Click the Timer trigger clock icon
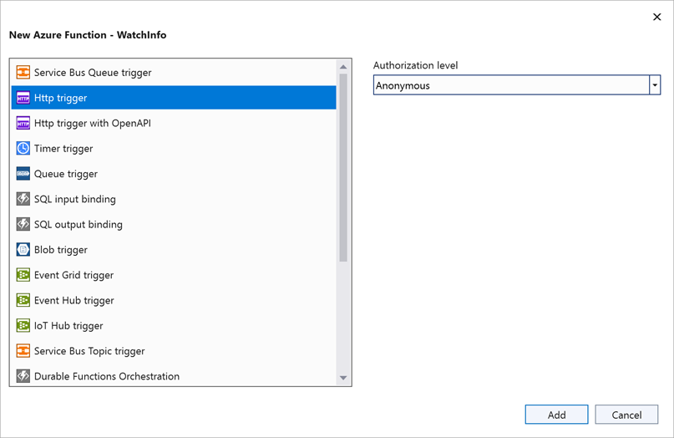Viewport: 674px width, 438px height. click(23, 149)
